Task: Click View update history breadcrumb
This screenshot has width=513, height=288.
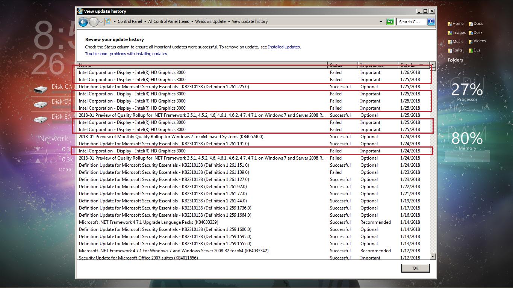Action: (x=250, y=21)
